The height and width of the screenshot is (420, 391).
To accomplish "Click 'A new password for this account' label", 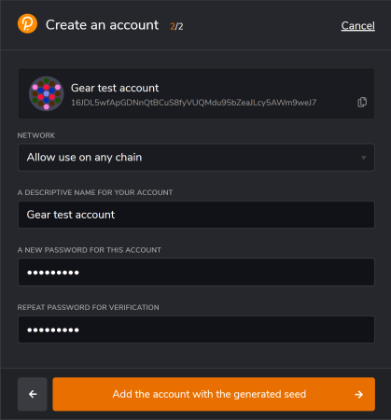I will click(90, 250).
